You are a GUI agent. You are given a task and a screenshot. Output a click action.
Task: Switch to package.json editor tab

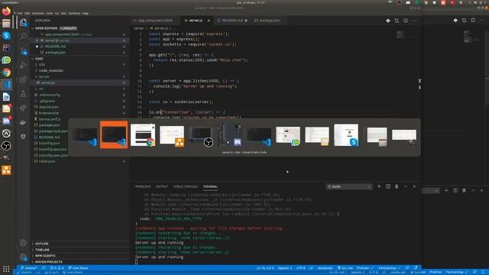tap(270, 21)
